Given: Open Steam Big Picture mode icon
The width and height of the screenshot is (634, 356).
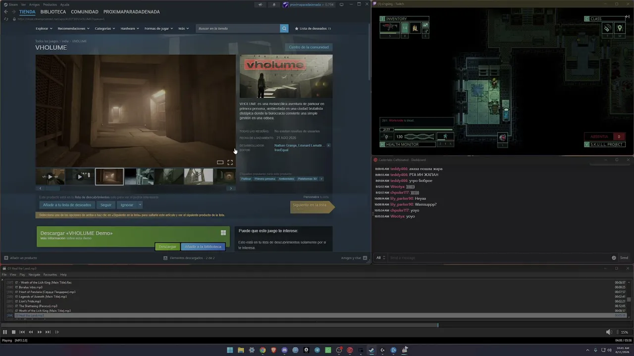Looking at the screenshot, I should pos(341,4).
